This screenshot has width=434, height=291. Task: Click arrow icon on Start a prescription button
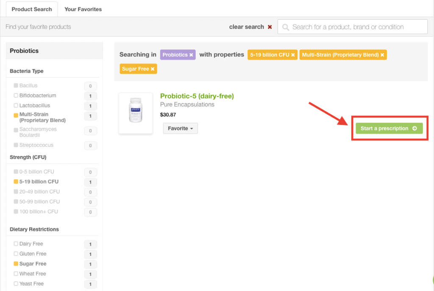[x=415, y=129]
